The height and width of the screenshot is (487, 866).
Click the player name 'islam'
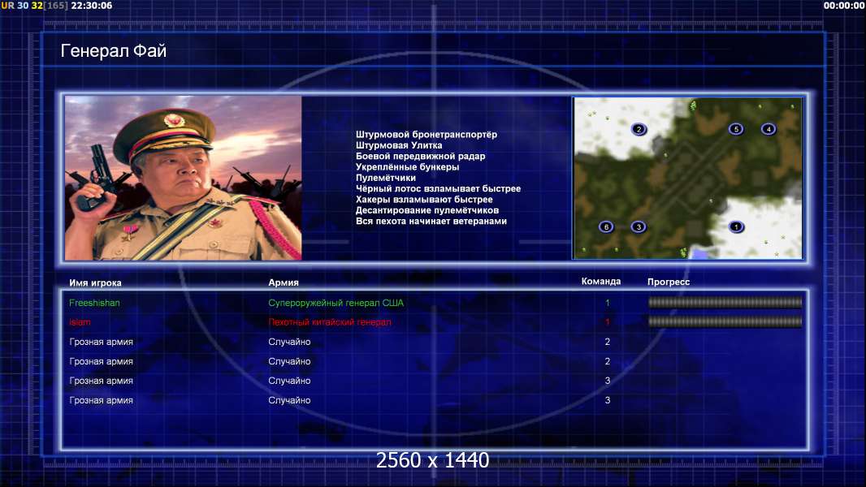point(80,322)
